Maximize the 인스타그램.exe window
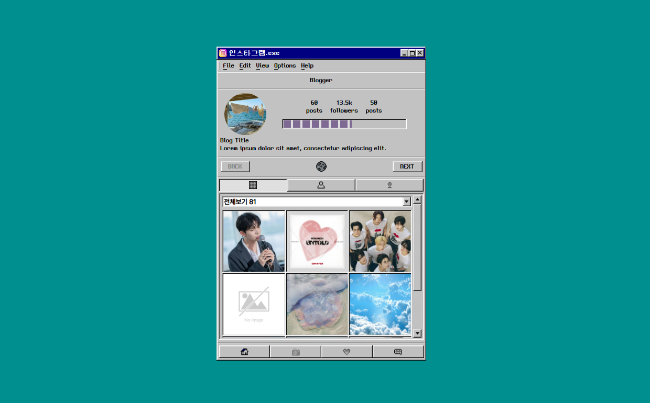This screenshot has width=650, height=403. (412, 53)
